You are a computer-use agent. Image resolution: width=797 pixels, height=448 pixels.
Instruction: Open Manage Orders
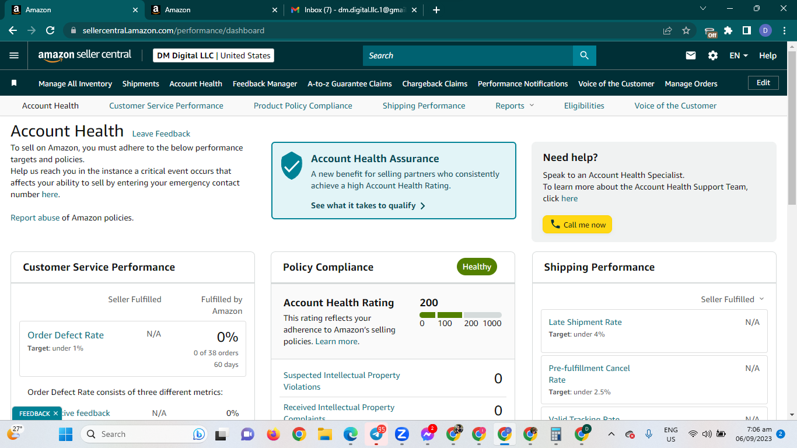pyautogui.click(x=691, y=83)
